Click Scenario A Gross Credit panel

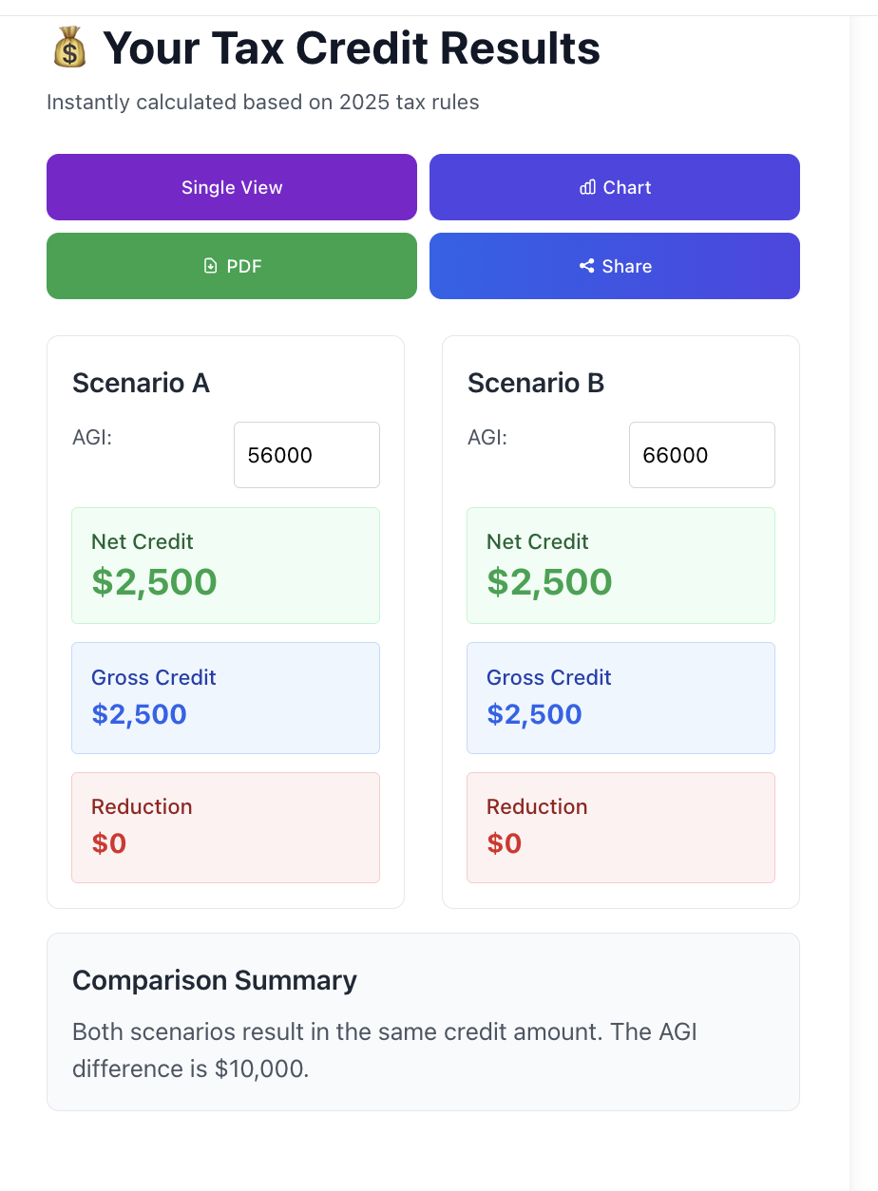click(226, 698)
